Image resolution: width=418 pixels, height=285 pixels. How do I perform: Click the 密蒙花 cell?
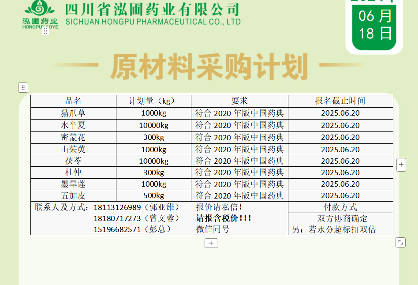(73, 138)
